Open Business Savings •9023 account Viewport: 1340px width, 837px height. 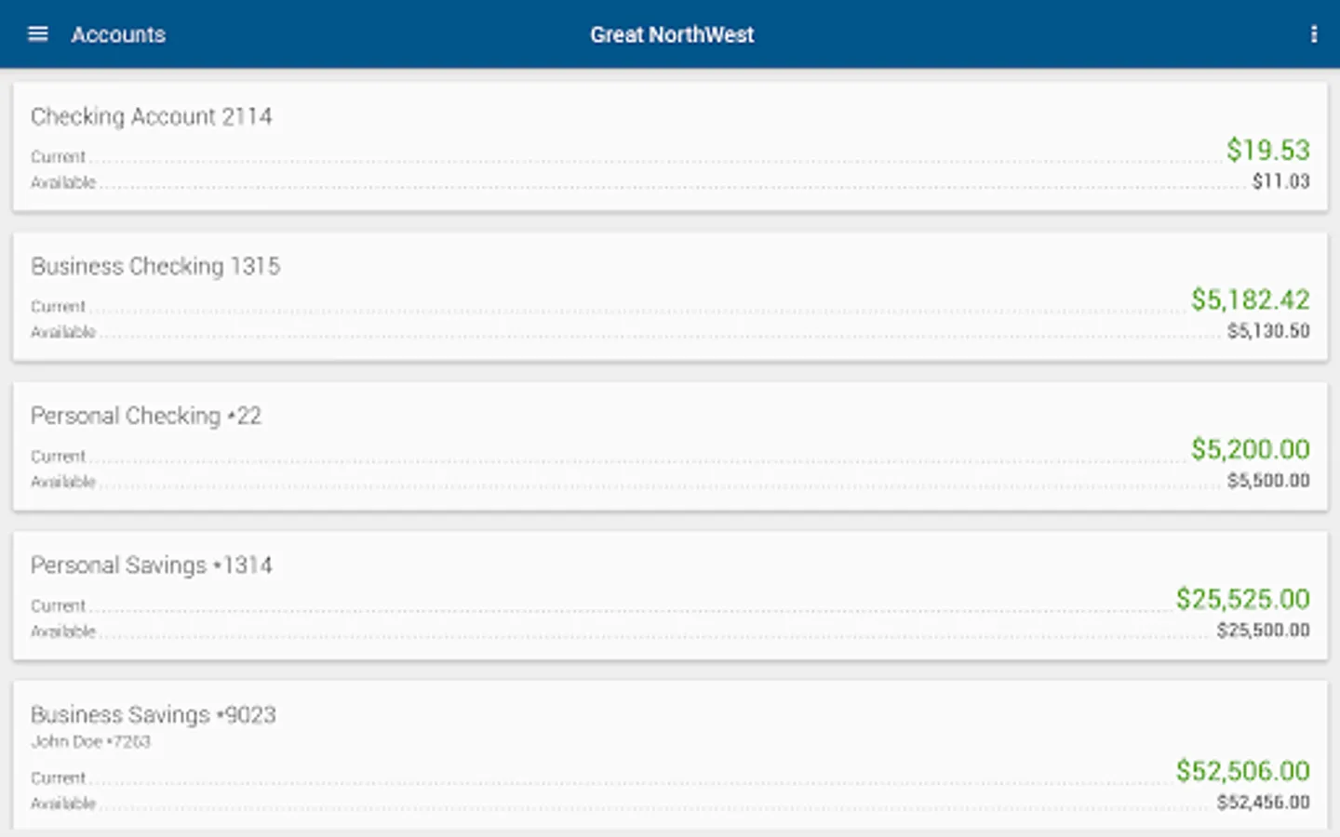click(x=154, y=714)
